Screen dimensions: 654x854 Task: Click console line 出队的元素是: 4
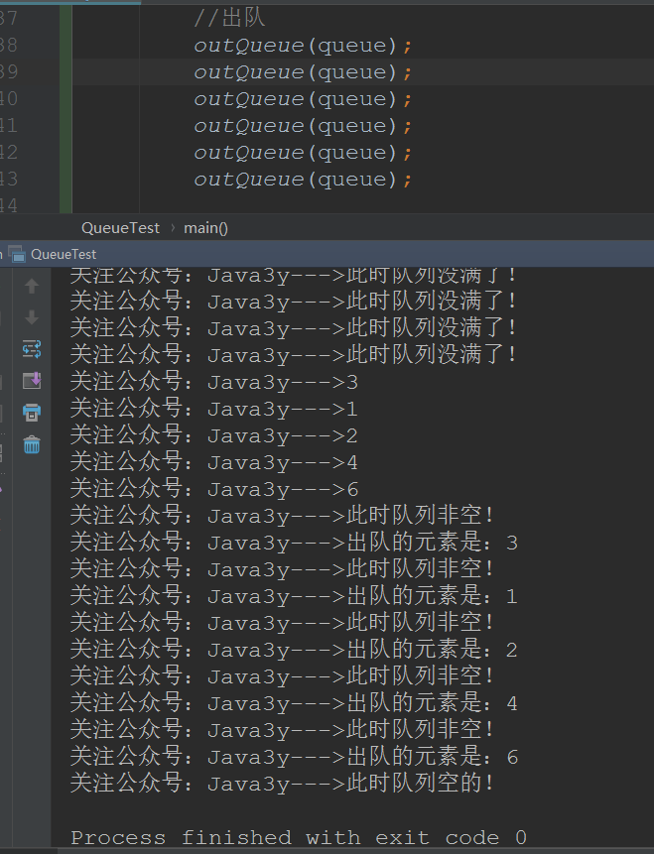click(294, 702)
